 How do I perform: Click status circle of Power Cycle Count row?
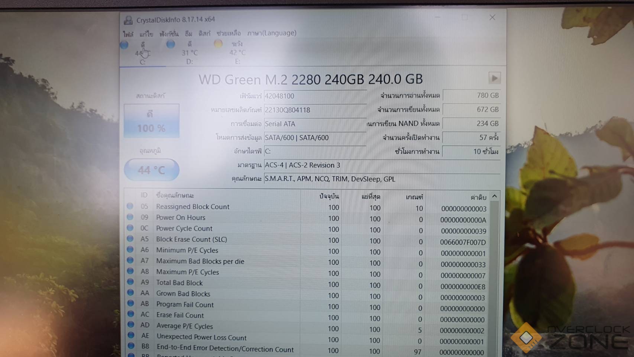130,228
